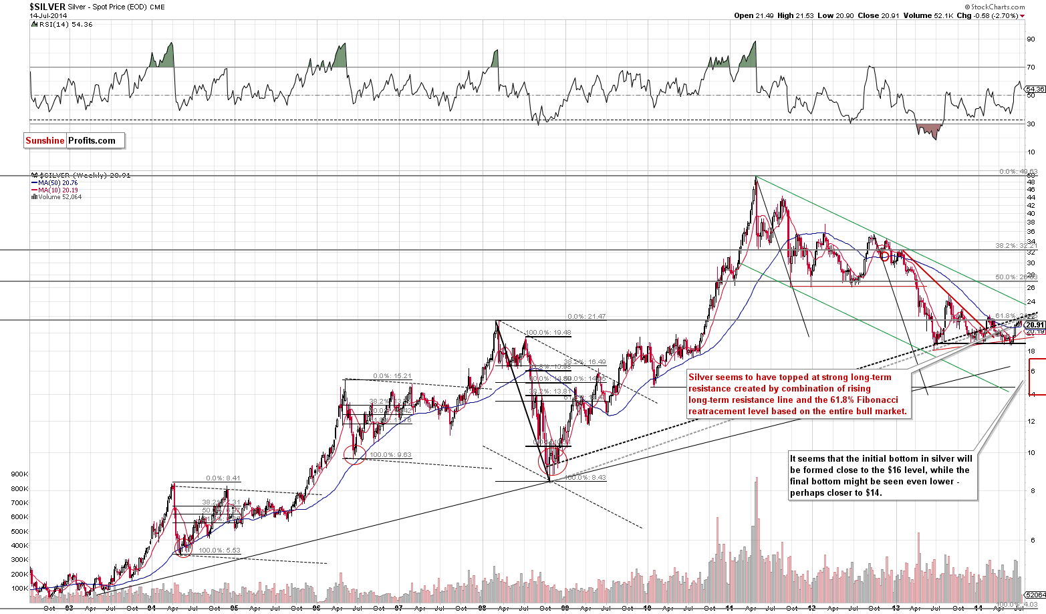Click the 70 level on RSI axis
The image size is (1046, 614).
tap(1030, 67)
